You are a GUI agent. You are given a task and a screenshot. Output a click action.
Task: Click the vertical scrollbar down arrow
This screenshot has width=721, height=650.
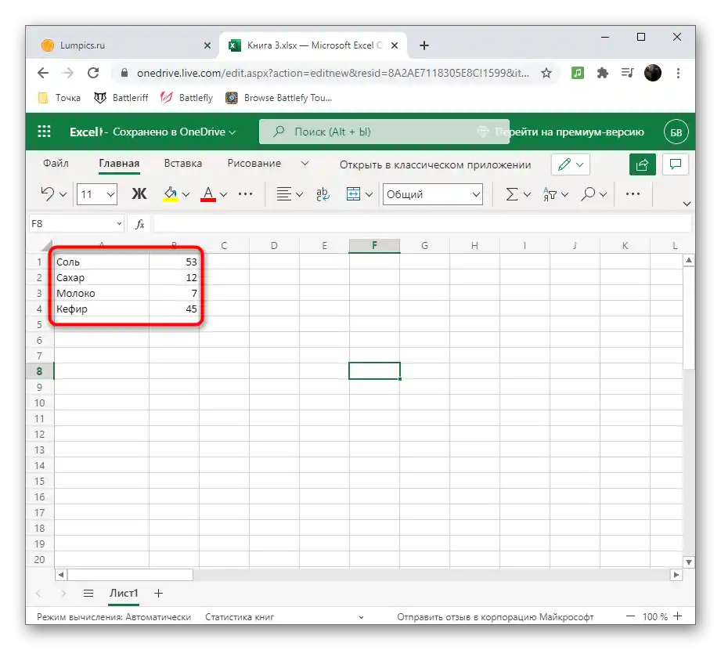click(x=688, y=562)
